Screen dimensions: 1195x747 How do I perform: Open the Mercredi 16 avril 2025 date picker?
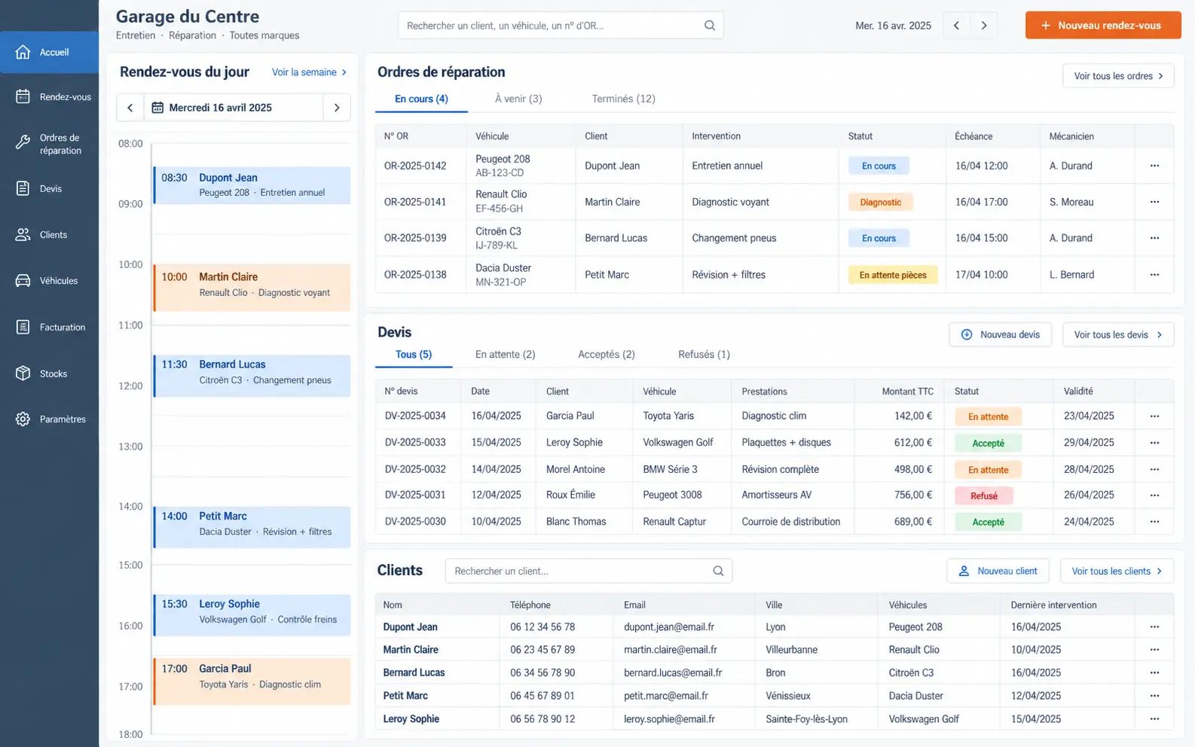(234, 108)
